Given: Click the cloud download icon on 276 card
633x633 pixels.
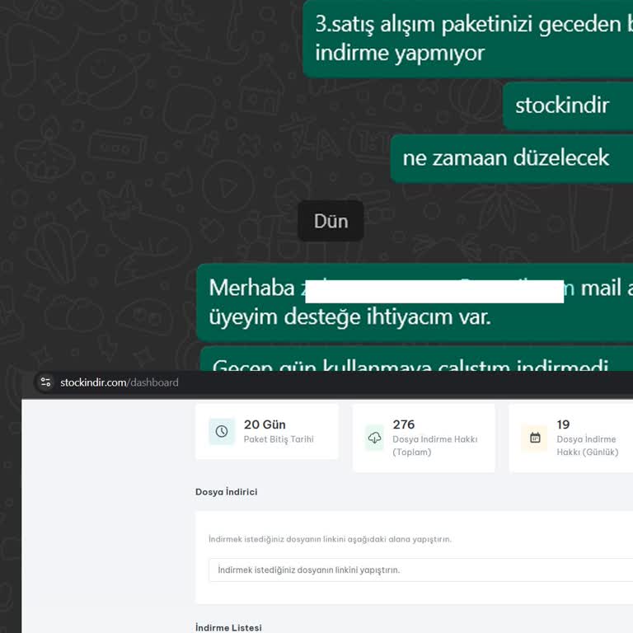Looking at the screenshot, I should pos(375,438).
